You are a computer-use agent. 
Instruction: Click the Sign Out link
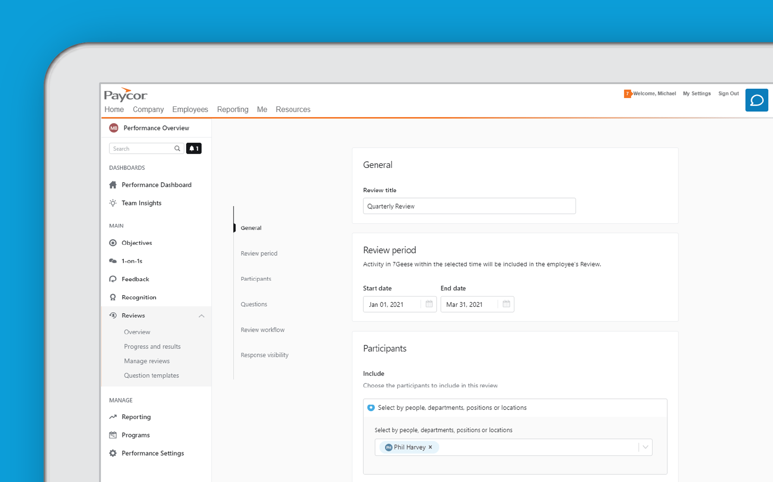(x=729, y=93)
